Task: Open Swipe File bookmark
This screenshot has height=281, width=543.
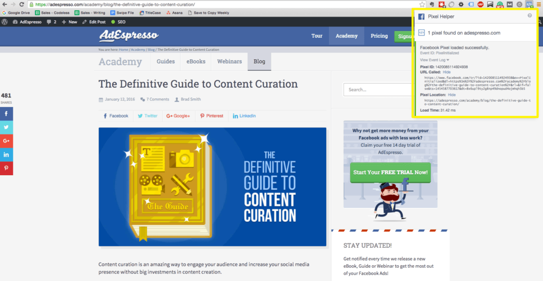Action: pyautogui.click(x=122, y=13)
